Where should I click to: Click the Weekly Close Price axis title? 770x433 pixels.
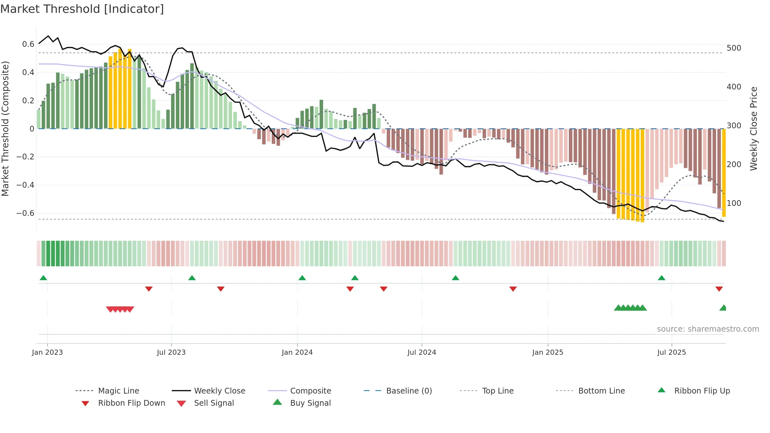click(x=754, y=129)
